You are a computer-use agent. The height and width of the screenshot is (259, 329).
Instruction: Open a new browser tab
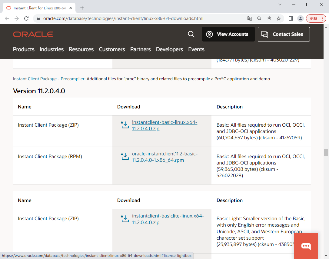click(82, 8)
